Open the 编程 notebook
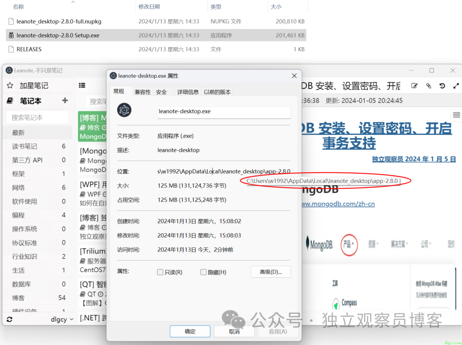 click(37, 215)
